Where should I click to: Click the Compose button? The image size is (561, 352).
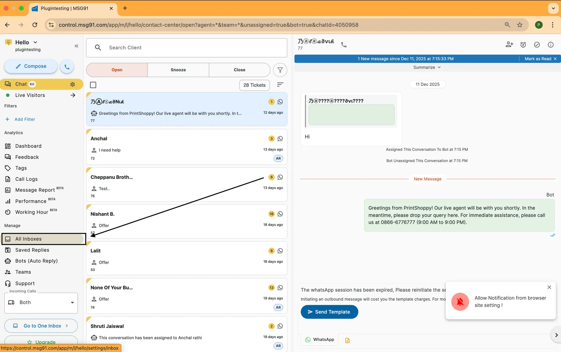point(31,66)
